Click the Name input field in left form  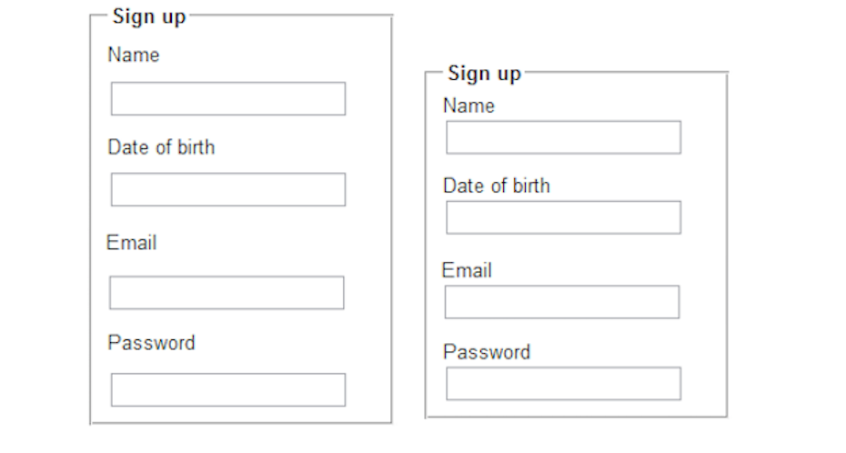[227, 99]
